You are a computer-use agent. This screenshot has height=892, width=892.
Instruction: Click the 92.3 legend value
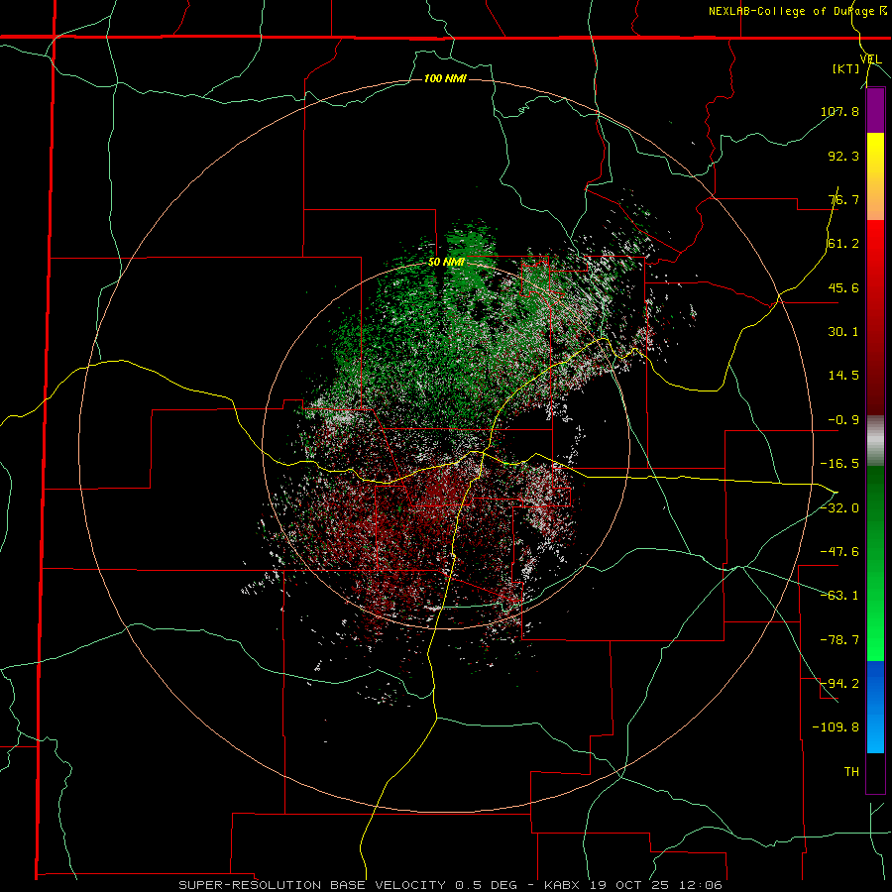[x=843, y=156]
